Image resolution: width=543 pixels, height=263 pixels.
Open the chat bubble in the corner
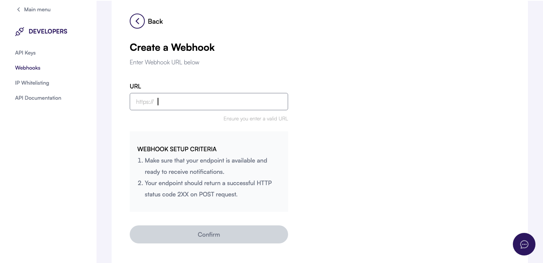point(524,244)
